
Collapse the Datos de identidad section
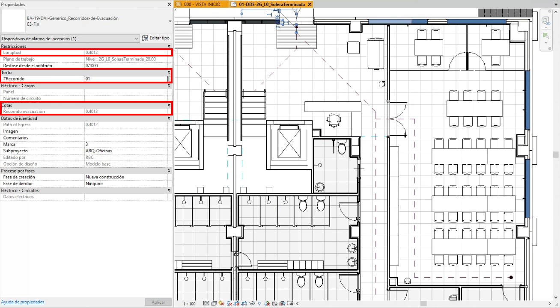click(x=169, y=118)
